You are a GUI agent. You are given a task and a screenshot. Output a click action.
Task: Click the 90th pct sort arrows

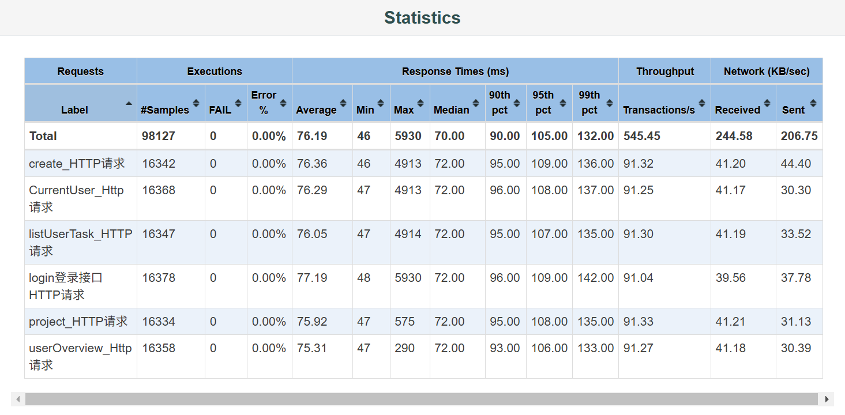click(x=517, y=104)
